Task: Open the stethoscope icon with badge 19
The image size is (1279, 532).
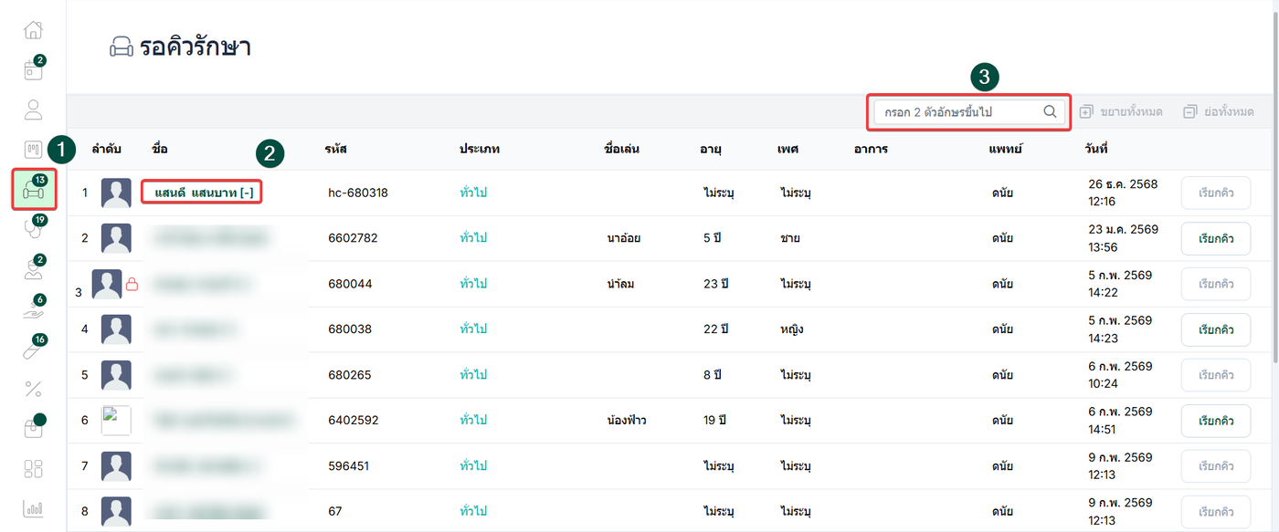Action: click(33, 230)
